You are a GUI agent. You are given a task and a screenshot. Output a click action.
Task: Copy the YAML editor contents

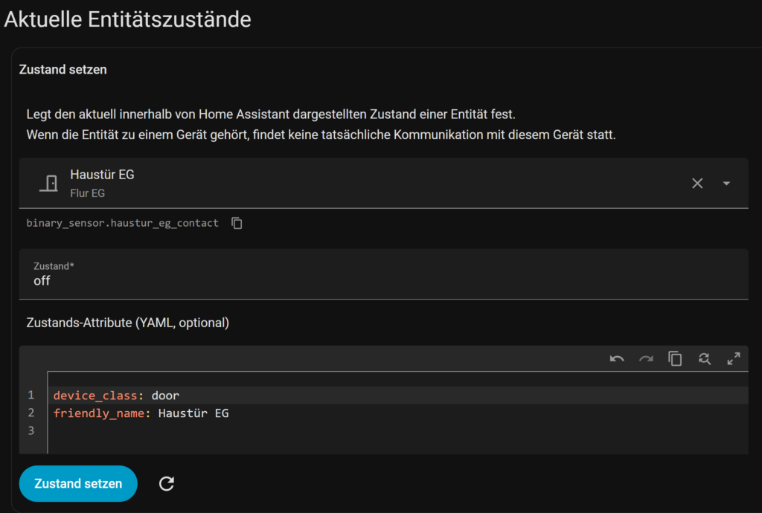pyautogui.click(x=675, y=358)
